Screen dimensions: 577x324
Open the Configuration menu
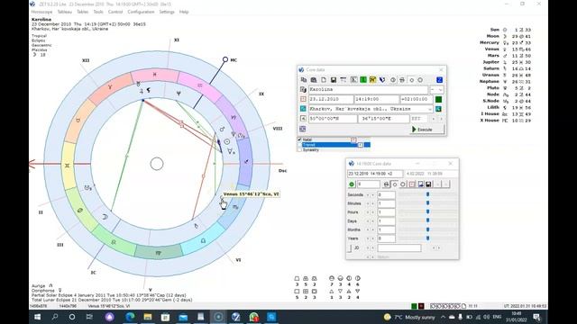[x=141, y=12]
